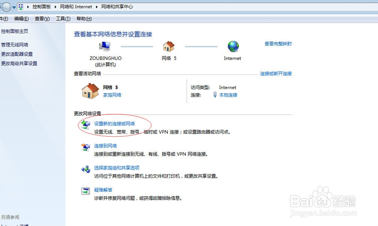Image resolution: width=378 pixels, height=226 pixels.
Task: Click the troubleshooting icon
Action: [85, 191]
